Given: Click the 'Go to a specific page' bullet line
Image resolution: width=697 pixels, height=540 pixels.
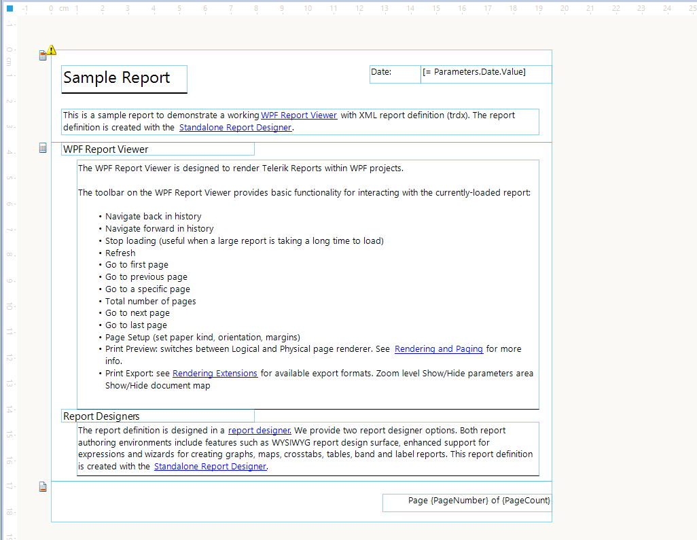Looking at the screenshot, I should [147, 289].
